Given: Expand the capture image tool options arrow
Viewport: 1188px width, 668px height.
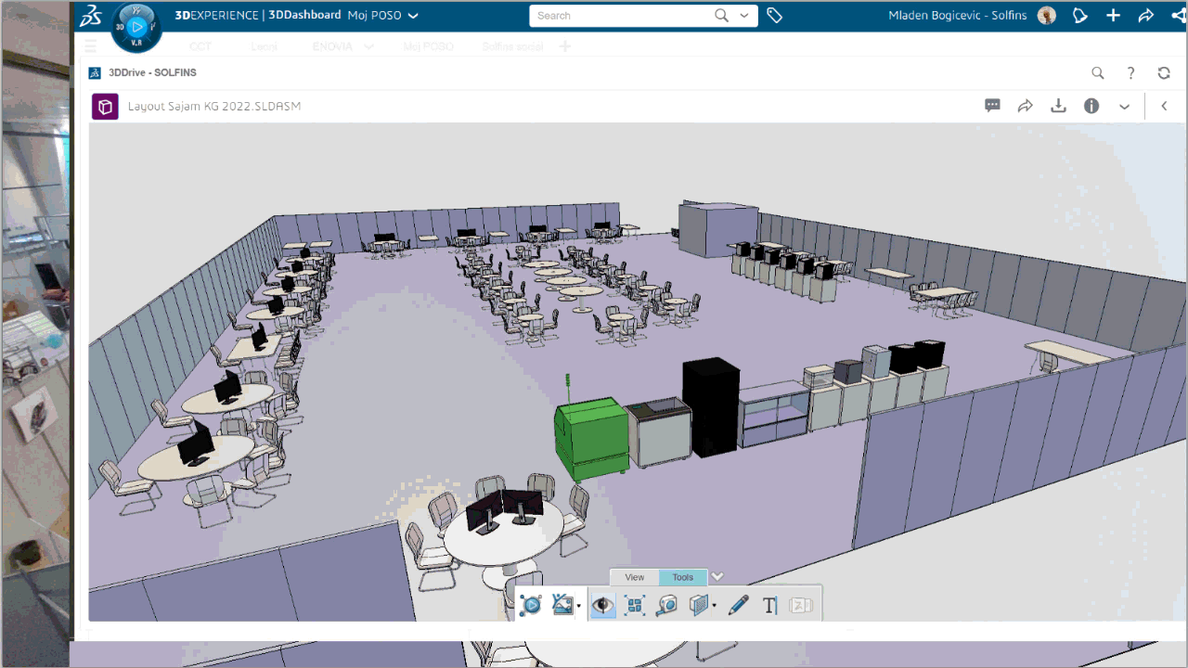Looking at the screenshot, I should pos(578,605).
